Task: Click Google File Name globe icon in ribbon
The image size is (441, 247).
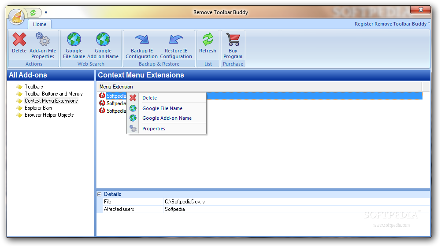Action: (74, 39)
